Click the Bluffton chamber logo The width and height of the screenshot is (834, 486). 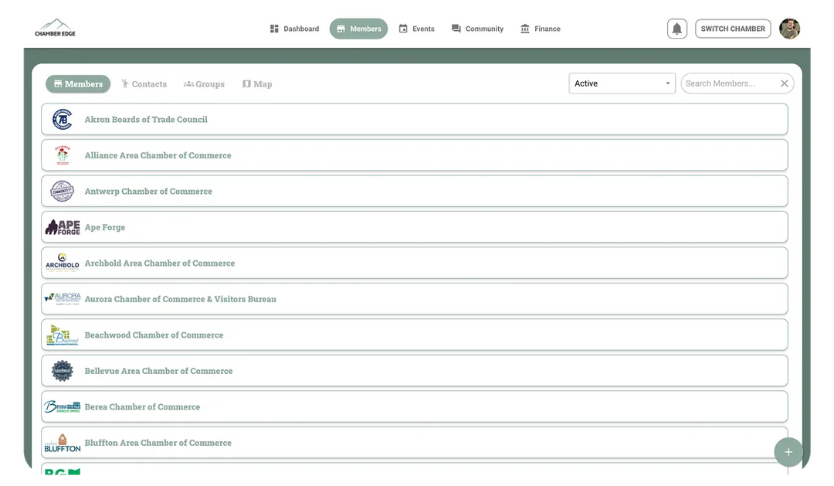[x=63, y=443]
